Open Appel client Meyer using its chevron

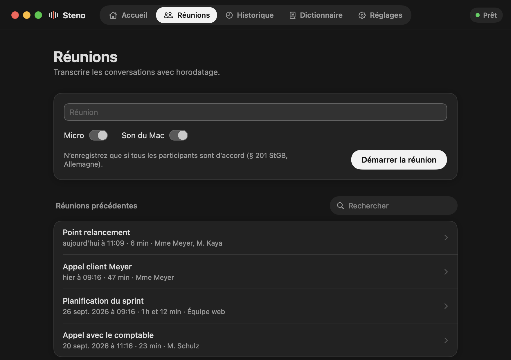[x=446, y=272]
